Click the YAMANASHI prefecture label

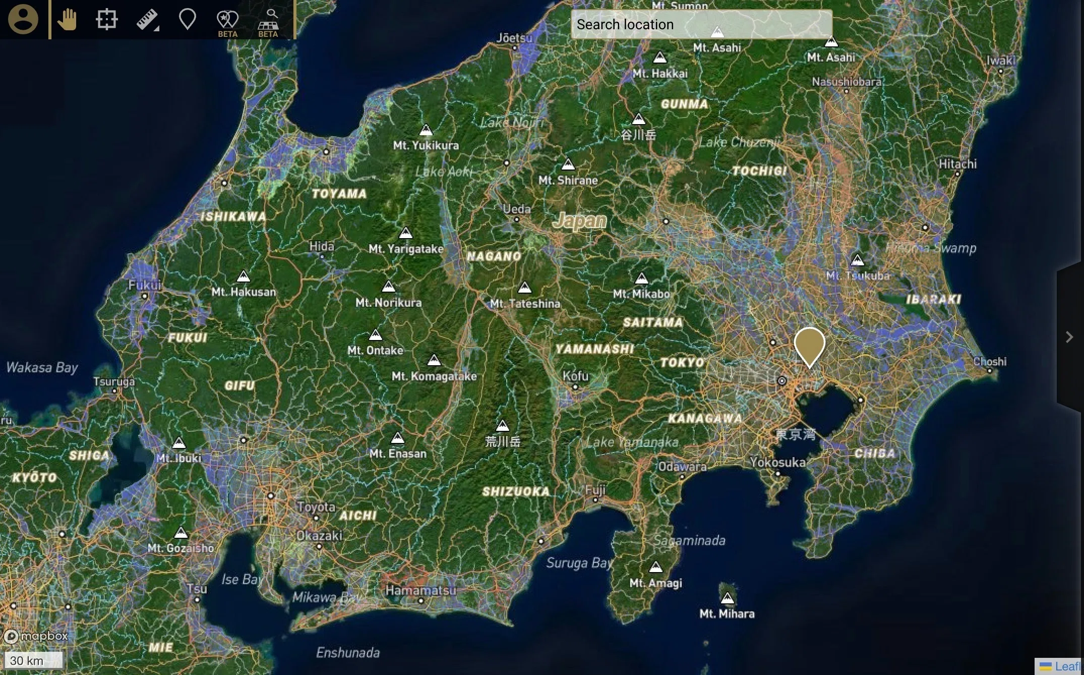pyautogui.click(x=594, y=349)
